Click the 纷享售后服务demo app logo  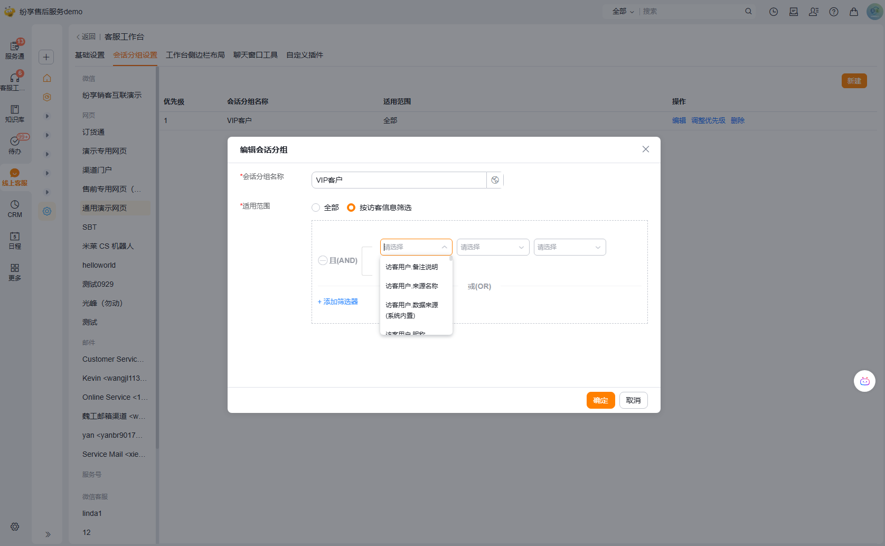point(10,11)
